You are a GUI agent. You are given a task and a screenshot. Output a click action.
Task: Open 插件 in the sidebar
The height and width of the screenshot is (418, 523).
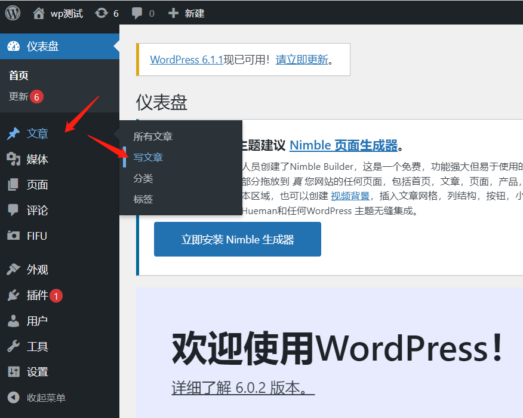pos(38,295)
